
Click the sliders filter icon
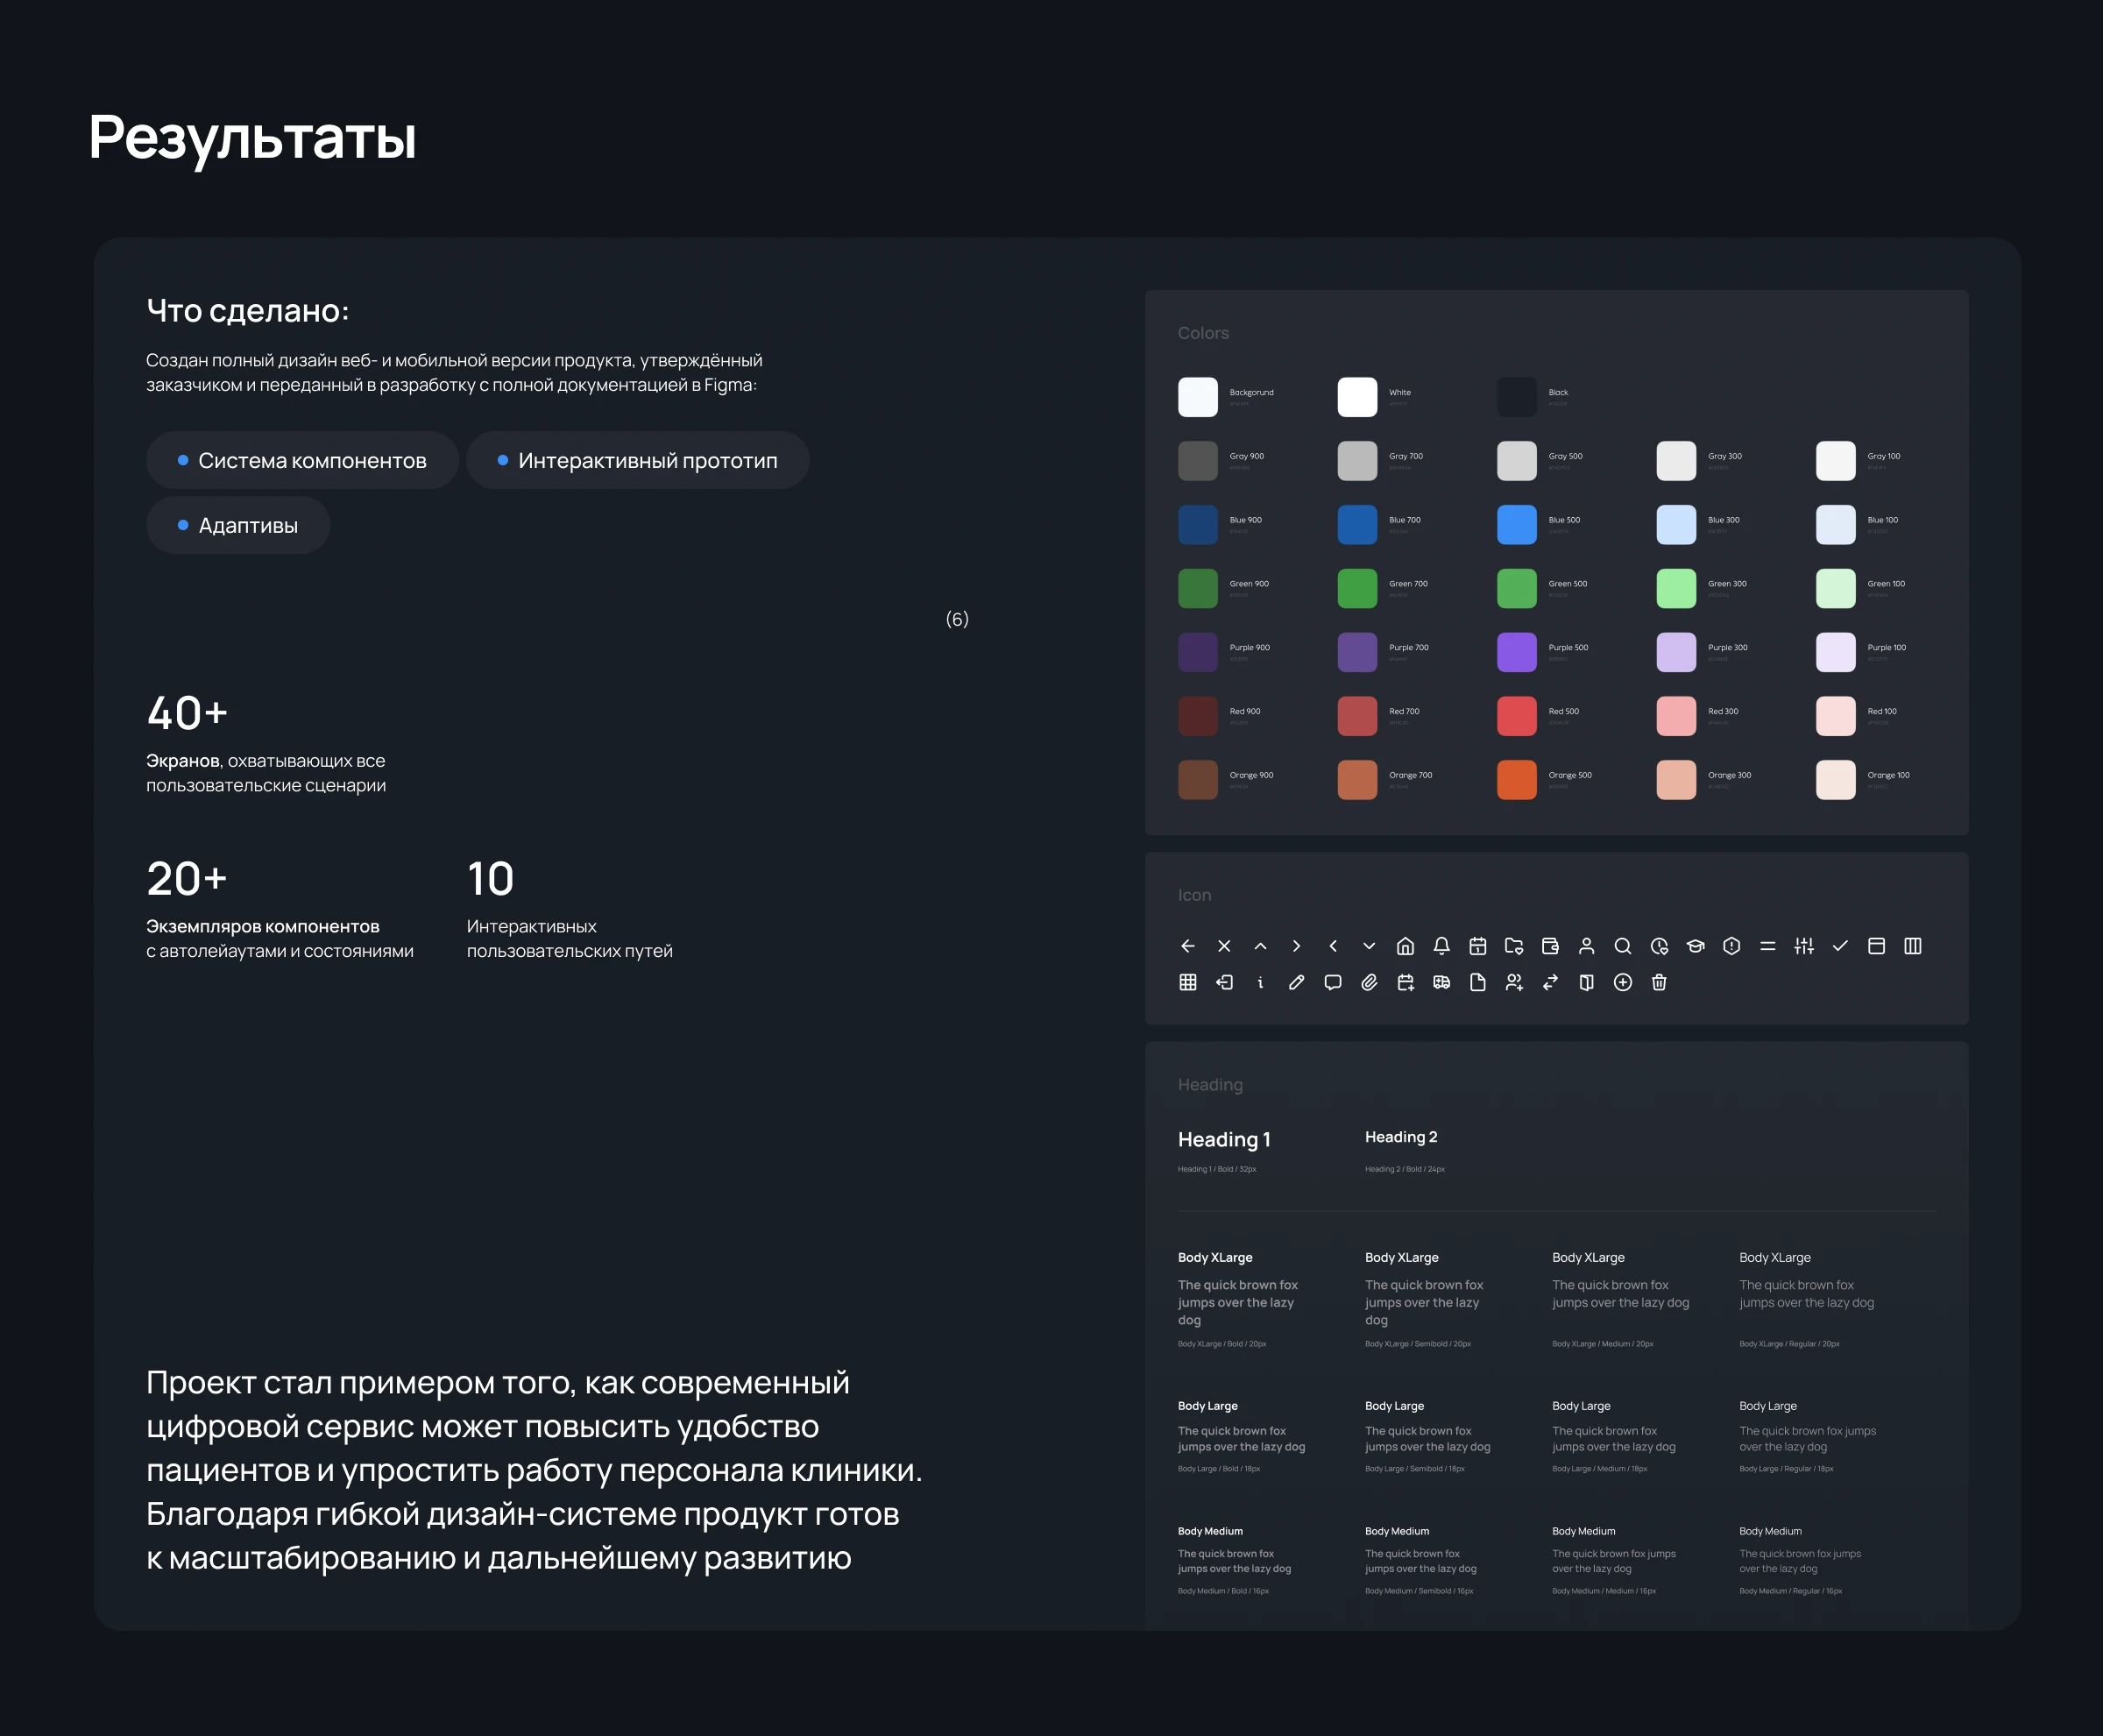[x=1804, y=946]
